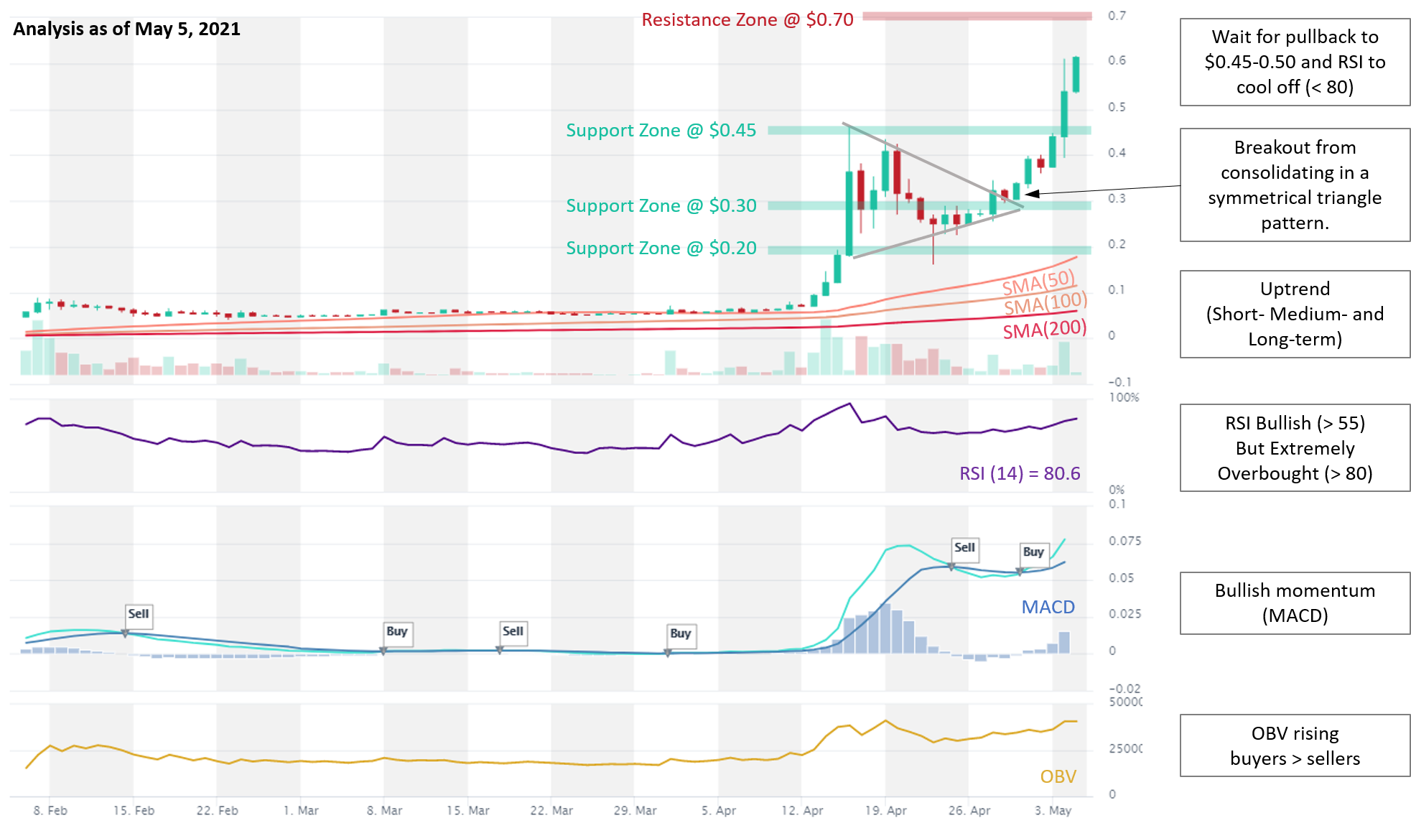1411x818 pixels.
Task: Click the '22. Feb' date axis label
Action: [218, 810]
